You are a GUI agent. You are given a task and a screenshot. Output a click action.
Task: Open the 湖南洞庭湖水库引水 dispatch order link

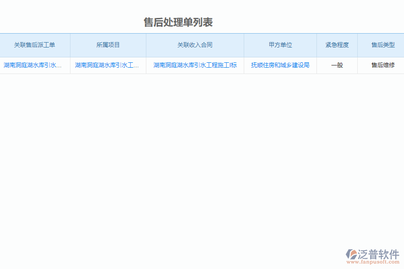click(x=35, y=65)
